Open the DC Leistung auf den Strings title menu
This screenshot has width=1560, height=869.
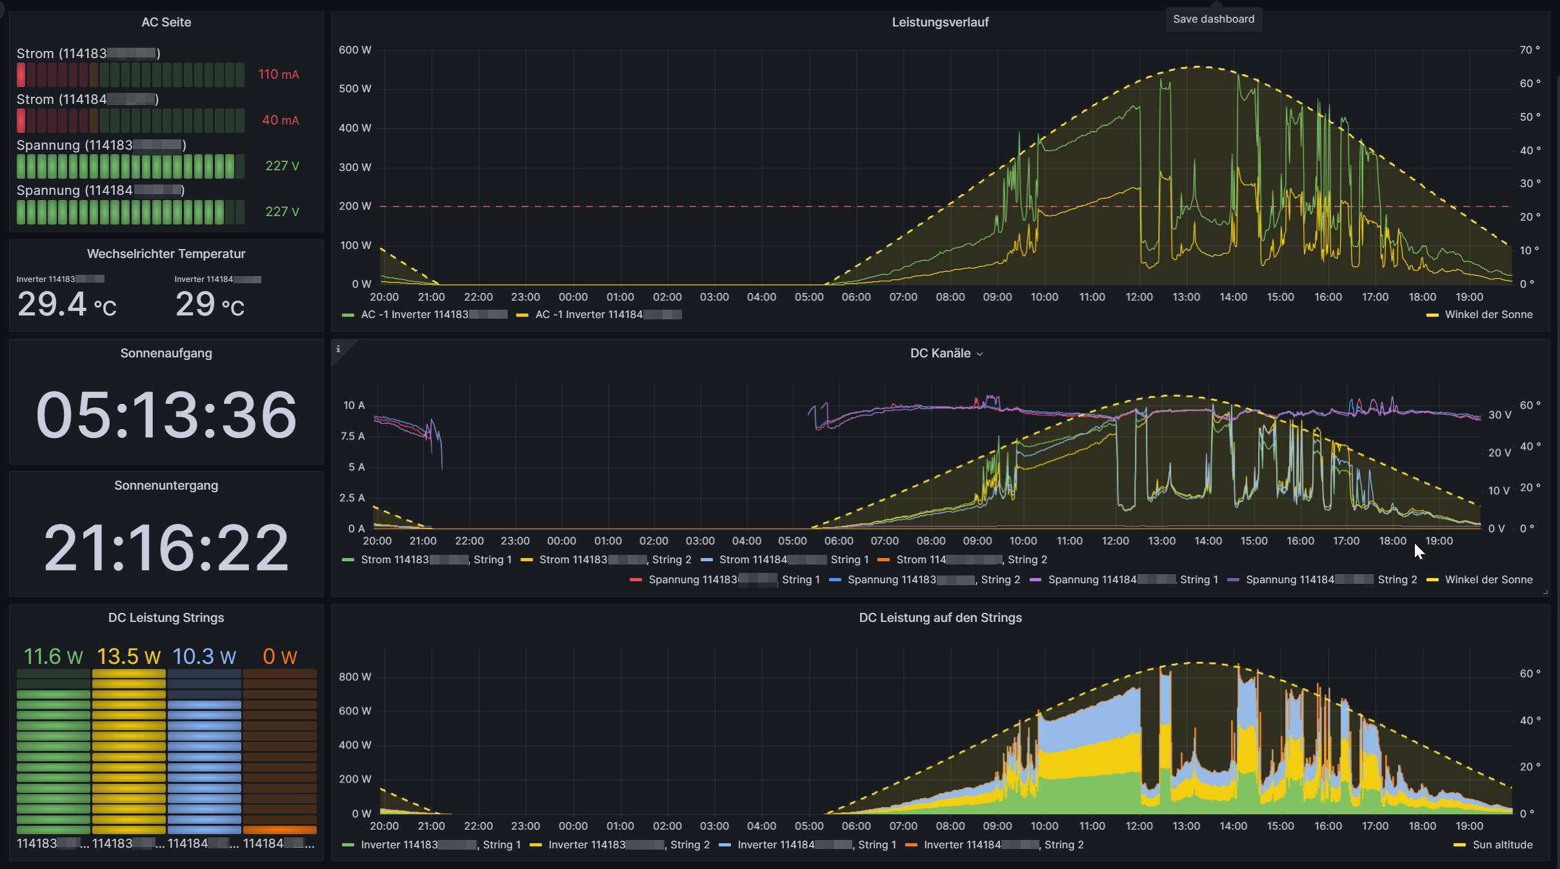[940, 618]
